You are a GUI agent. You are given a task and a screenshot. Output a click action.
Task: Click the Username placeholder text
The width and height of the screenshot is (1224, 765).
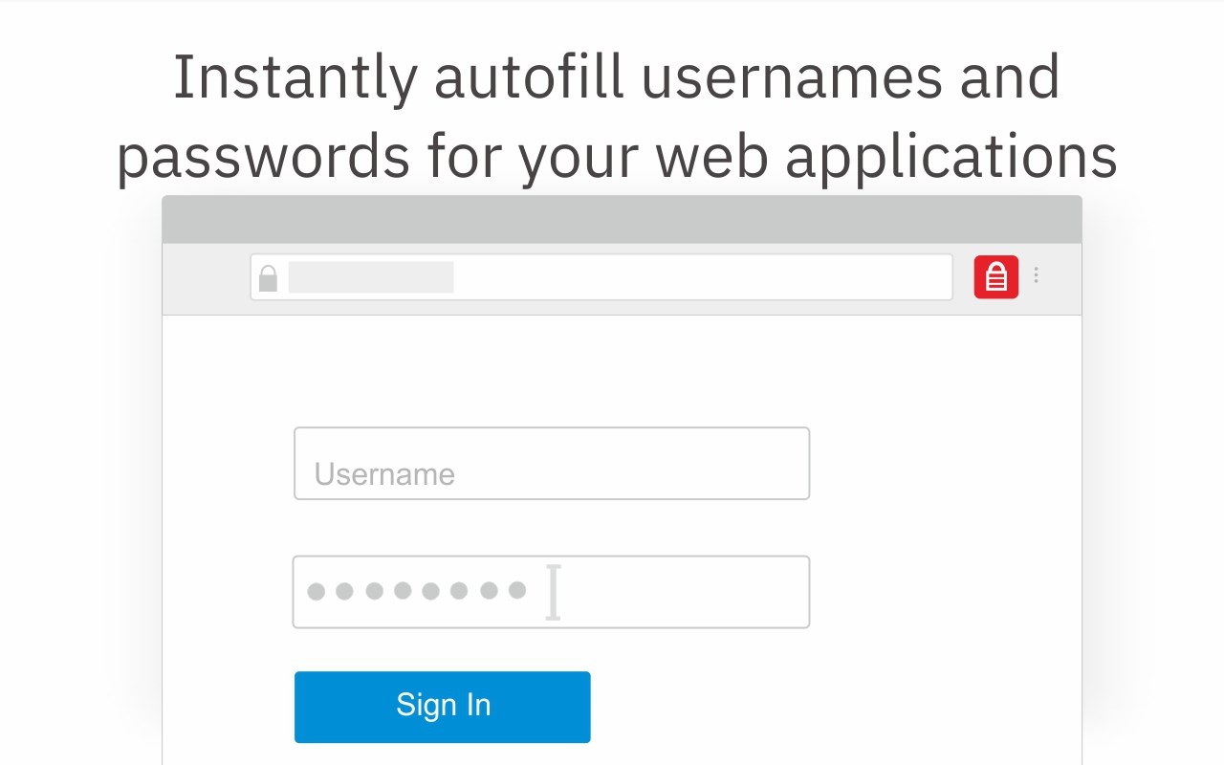pyautogui.click(x=384, y=474)
